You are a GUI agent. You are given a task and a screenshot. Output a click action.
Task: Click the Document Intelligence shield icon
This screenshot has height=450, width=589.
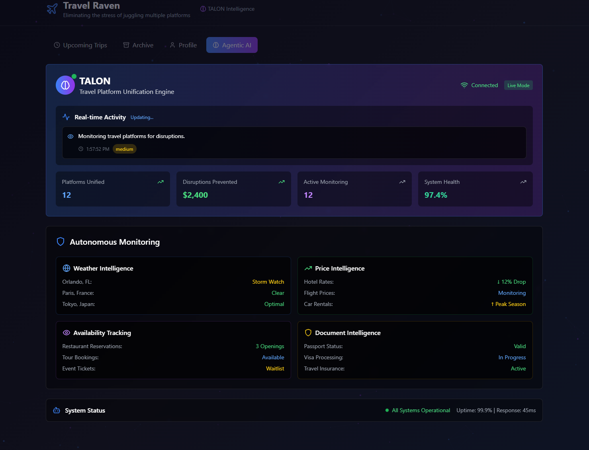(308, 333)
